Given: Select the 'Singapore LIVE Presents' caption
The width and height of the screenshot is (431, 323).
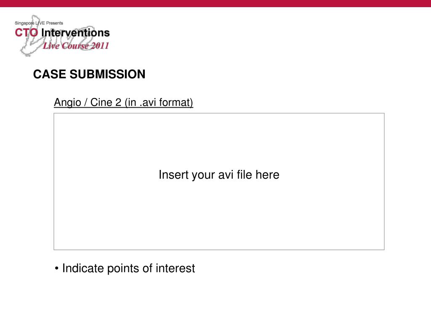Looking at the screenshot, I should 39,23.
